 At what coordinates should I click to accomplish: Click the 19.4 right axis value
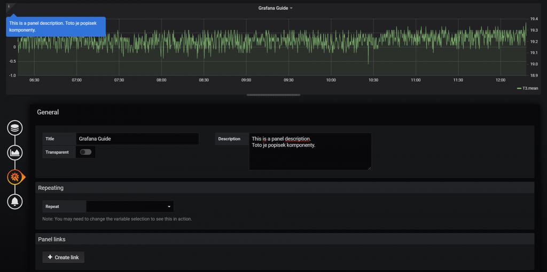[x=534, y=19]
